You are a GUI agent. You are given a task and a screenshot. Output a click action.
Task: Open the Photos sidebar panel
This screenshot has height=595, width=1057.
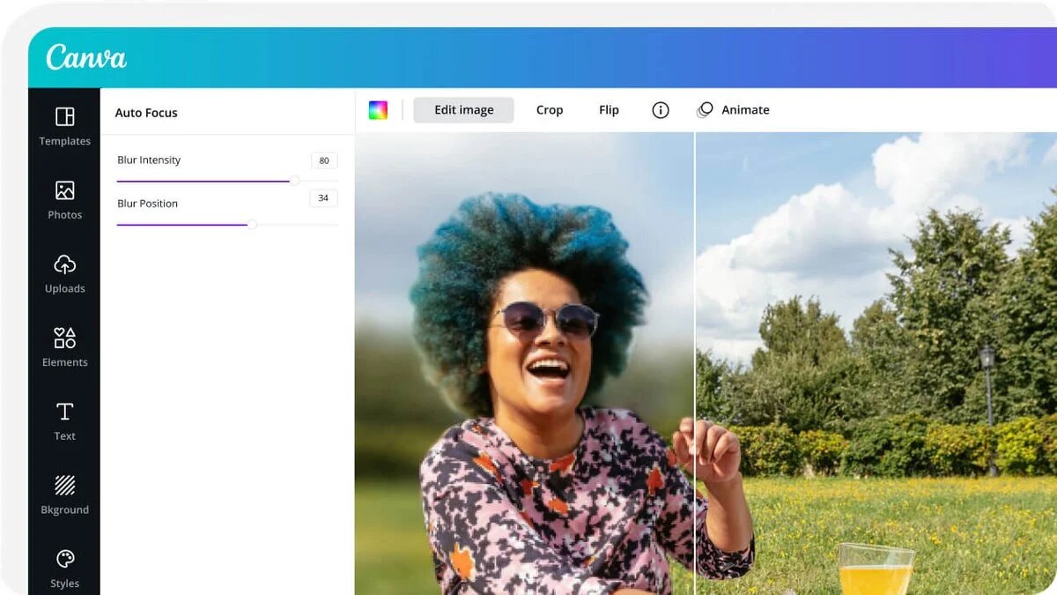coord(64,200)
